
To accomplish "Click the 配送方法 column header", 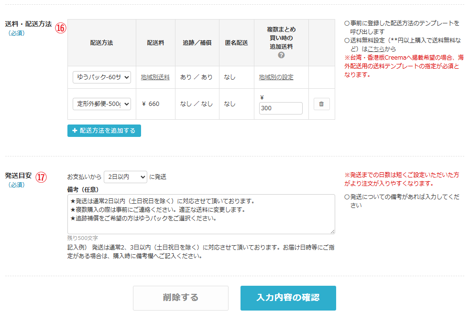I will 102,43.
